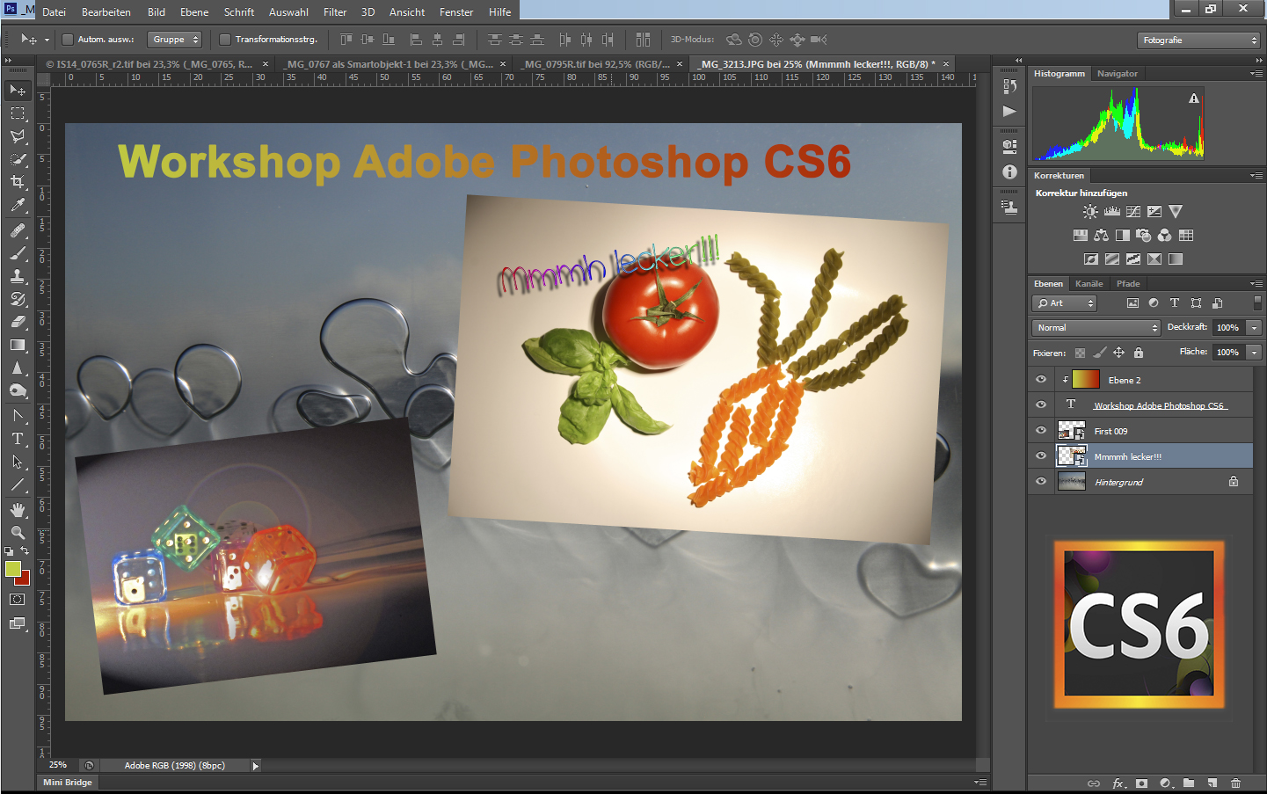Add a Curves adjustment
1267x794 pixels.
[1133, 211]
